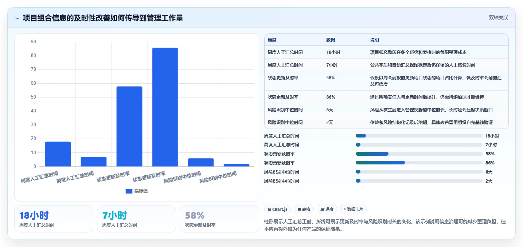Open the 58% 状态更新及时率 summary card

point(219,219)
